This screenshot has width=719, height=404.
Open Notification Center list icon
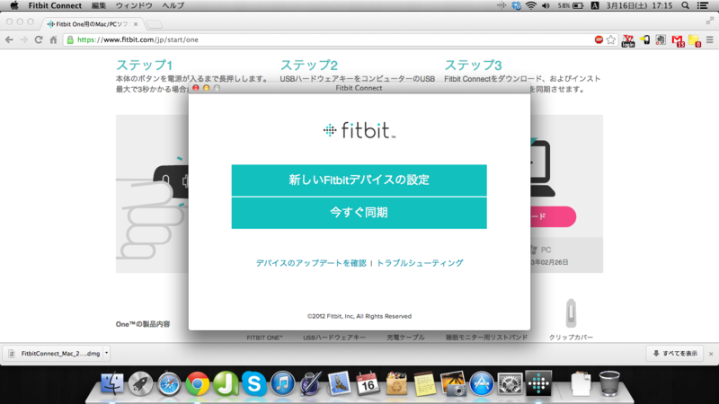pyautogui.click(x=703, y=5)
